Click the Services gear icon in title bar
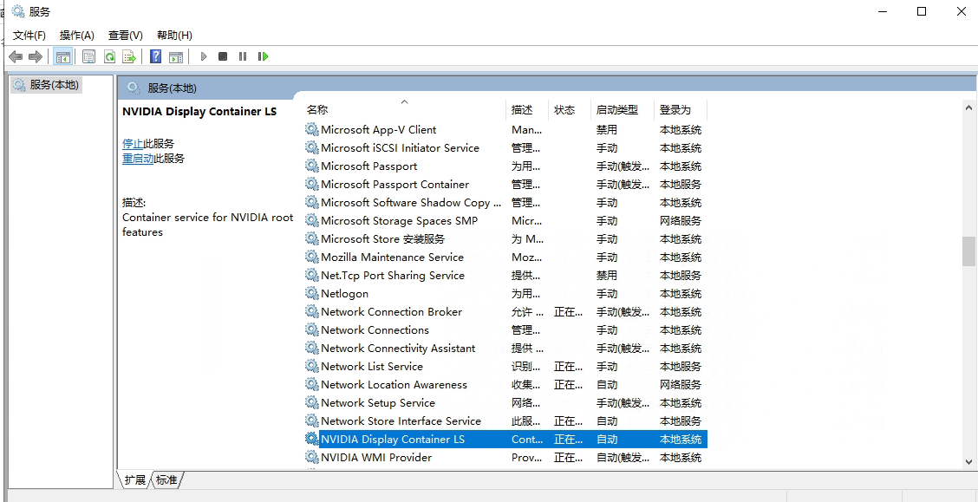 pyautogui.click(x=19, y=11)
